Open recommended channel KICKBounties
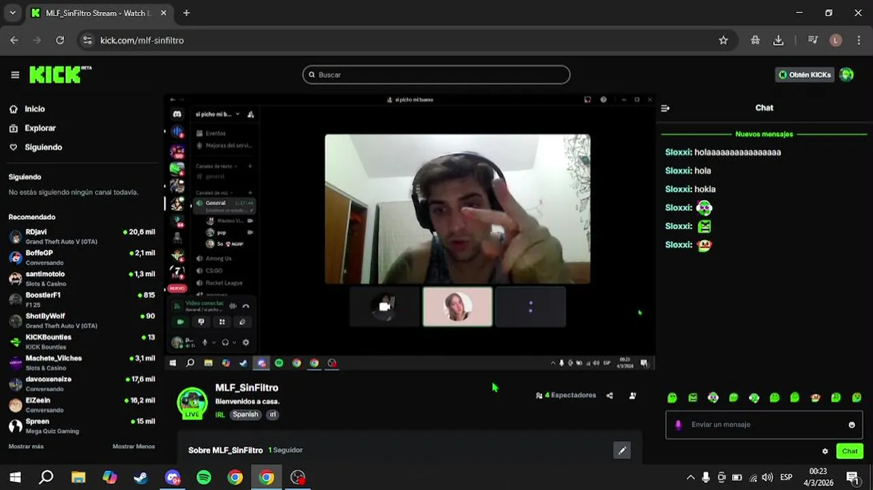This screenshot has height=490, width=873. pos(82,342)
